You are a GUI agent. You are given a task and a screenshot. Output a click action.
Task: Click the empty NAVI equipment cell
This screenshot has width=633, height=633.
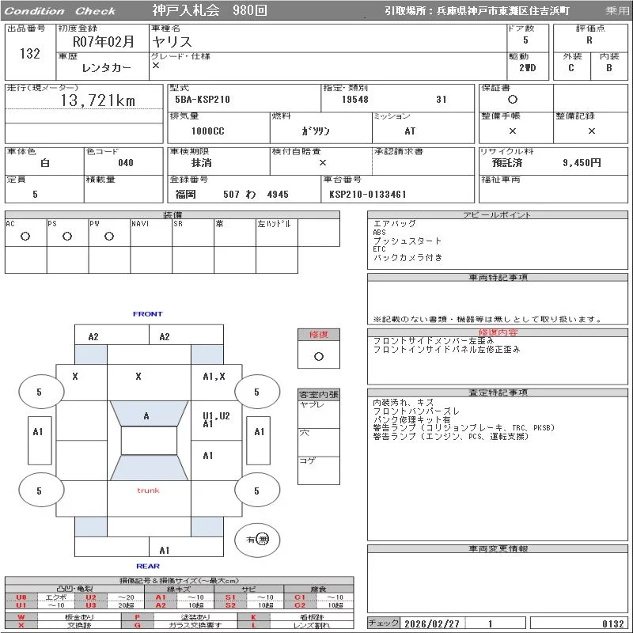click(151, 236)
